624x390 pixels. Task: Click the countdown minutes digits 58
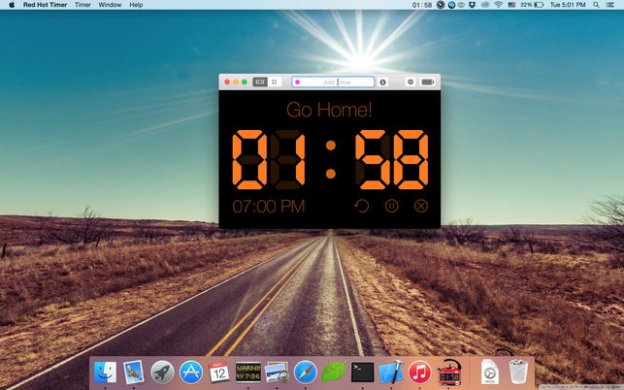(392, 159)
